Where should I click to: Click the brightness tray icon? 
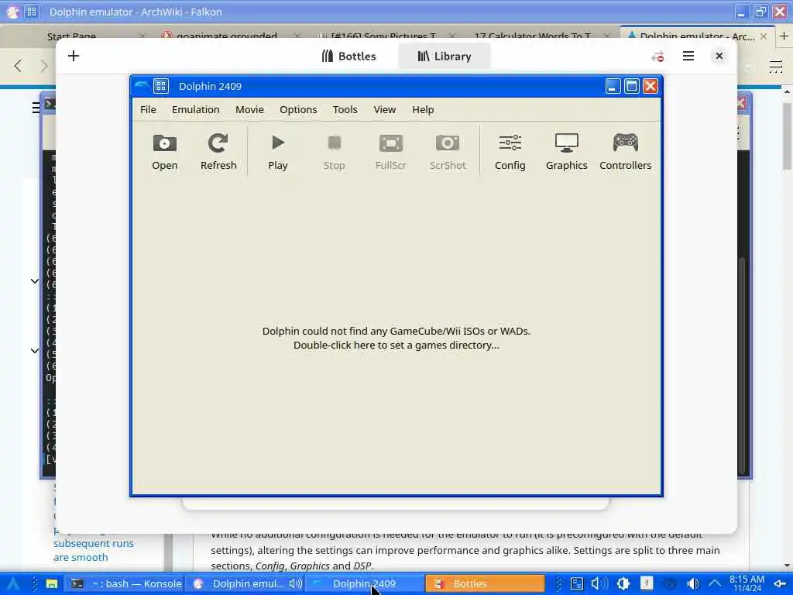pos(623,583)
